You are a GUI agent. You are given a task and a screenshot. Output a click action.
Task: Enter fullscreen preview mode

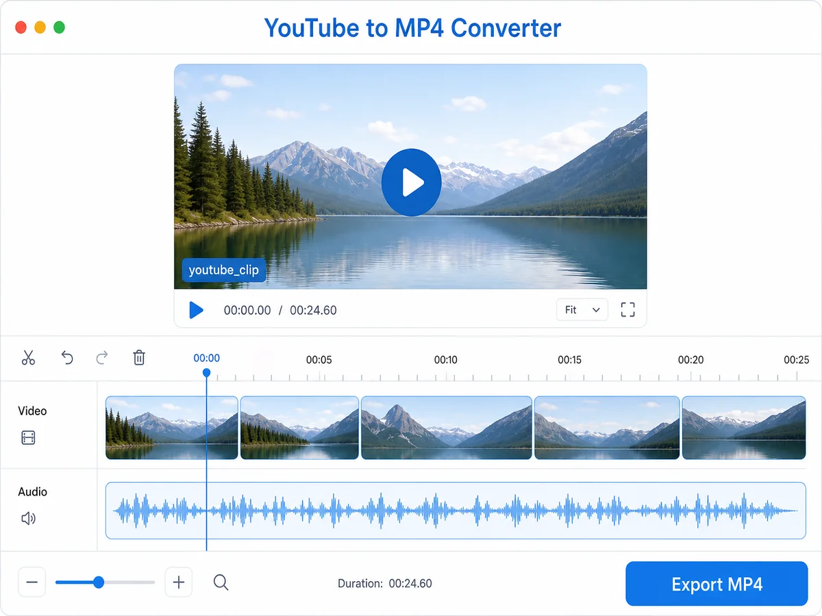pyautogui.click(x=627, y=310)
